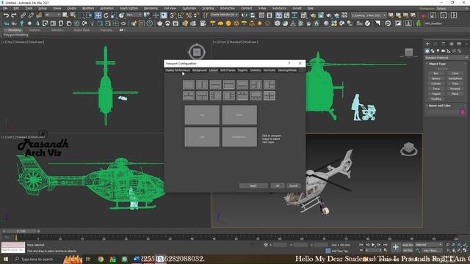Confirm the dialog with OK

point(278,186)
